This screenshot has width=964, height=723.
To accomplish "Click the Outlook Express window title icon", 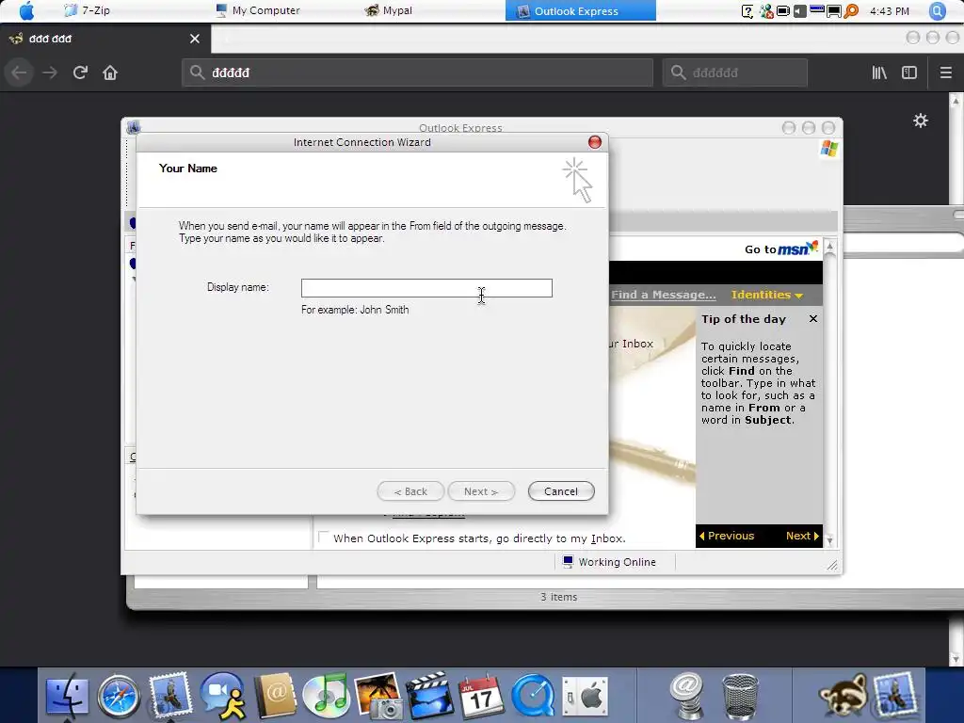I will click(134, 127).
